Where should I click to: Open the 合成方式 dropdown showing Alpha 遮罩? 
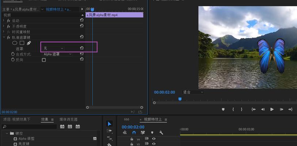[58, 54]
